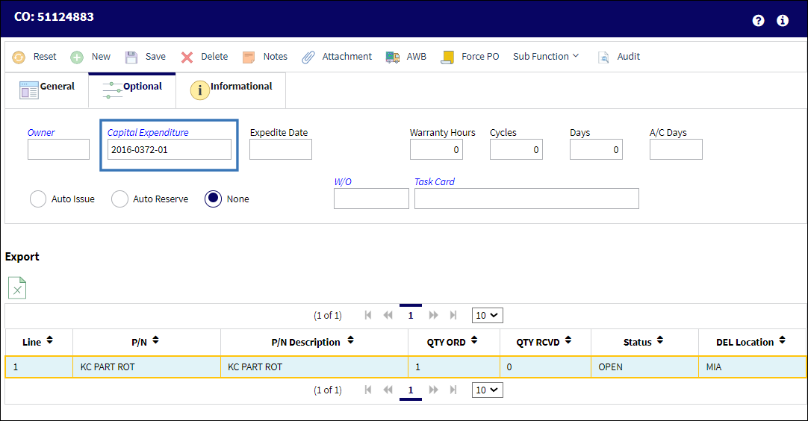Open help via the question mark icon
The height and width of the screenshot is (421, 808).
pyautogui.click(x=758, y=21)
